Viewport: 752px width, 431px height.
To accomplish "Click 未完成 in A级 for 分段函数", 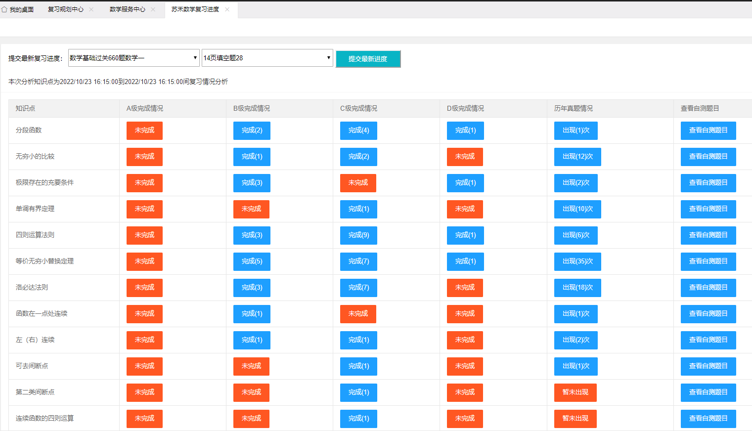I will click(144, 130).
